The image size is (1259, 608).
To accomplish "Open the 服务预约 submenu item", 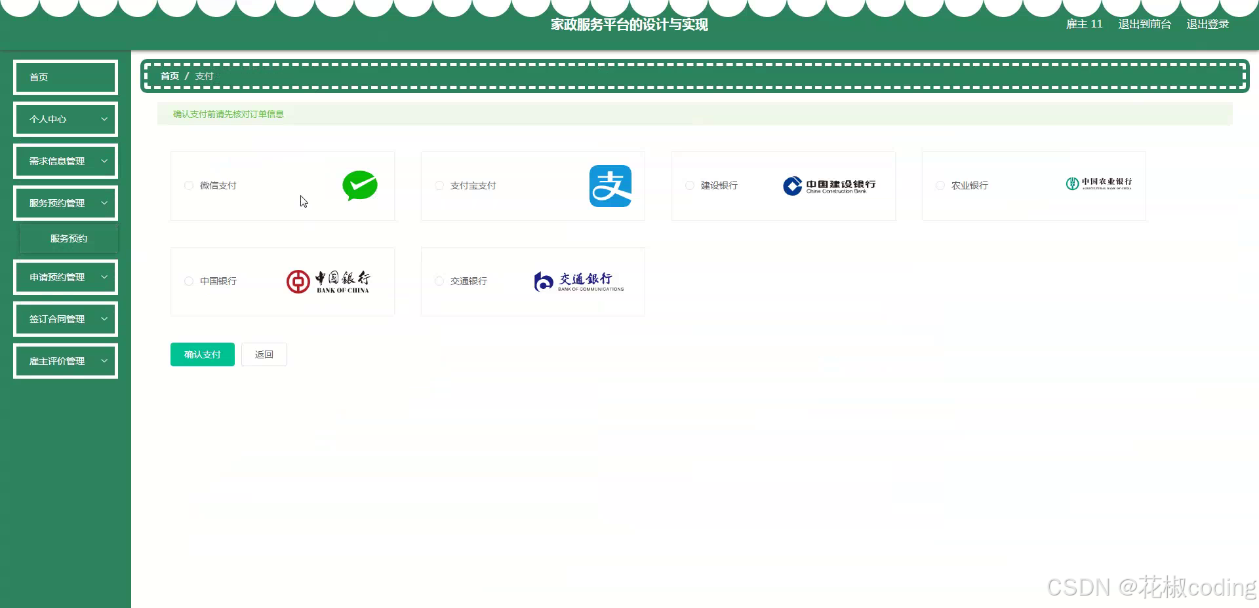I will click(68, 238).
